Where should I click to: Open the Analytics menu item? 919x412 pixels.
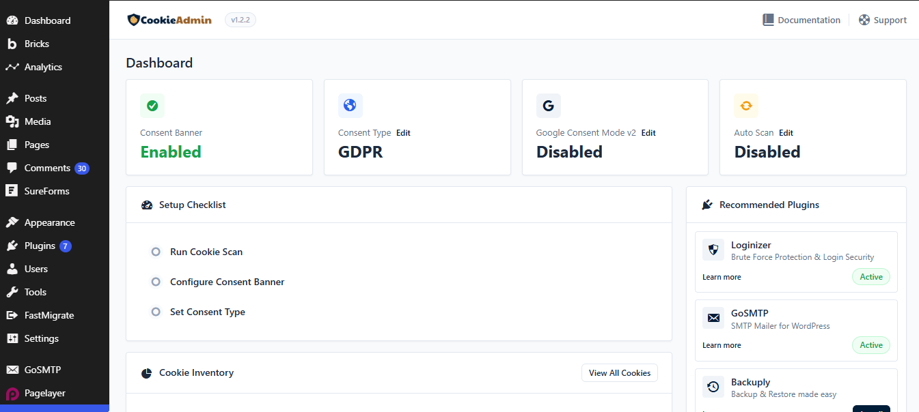coord(55,67)
